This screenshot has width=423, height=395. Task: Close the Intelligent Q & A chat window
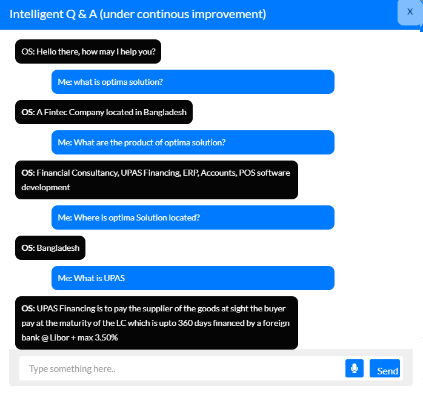[x=410, y=12]
